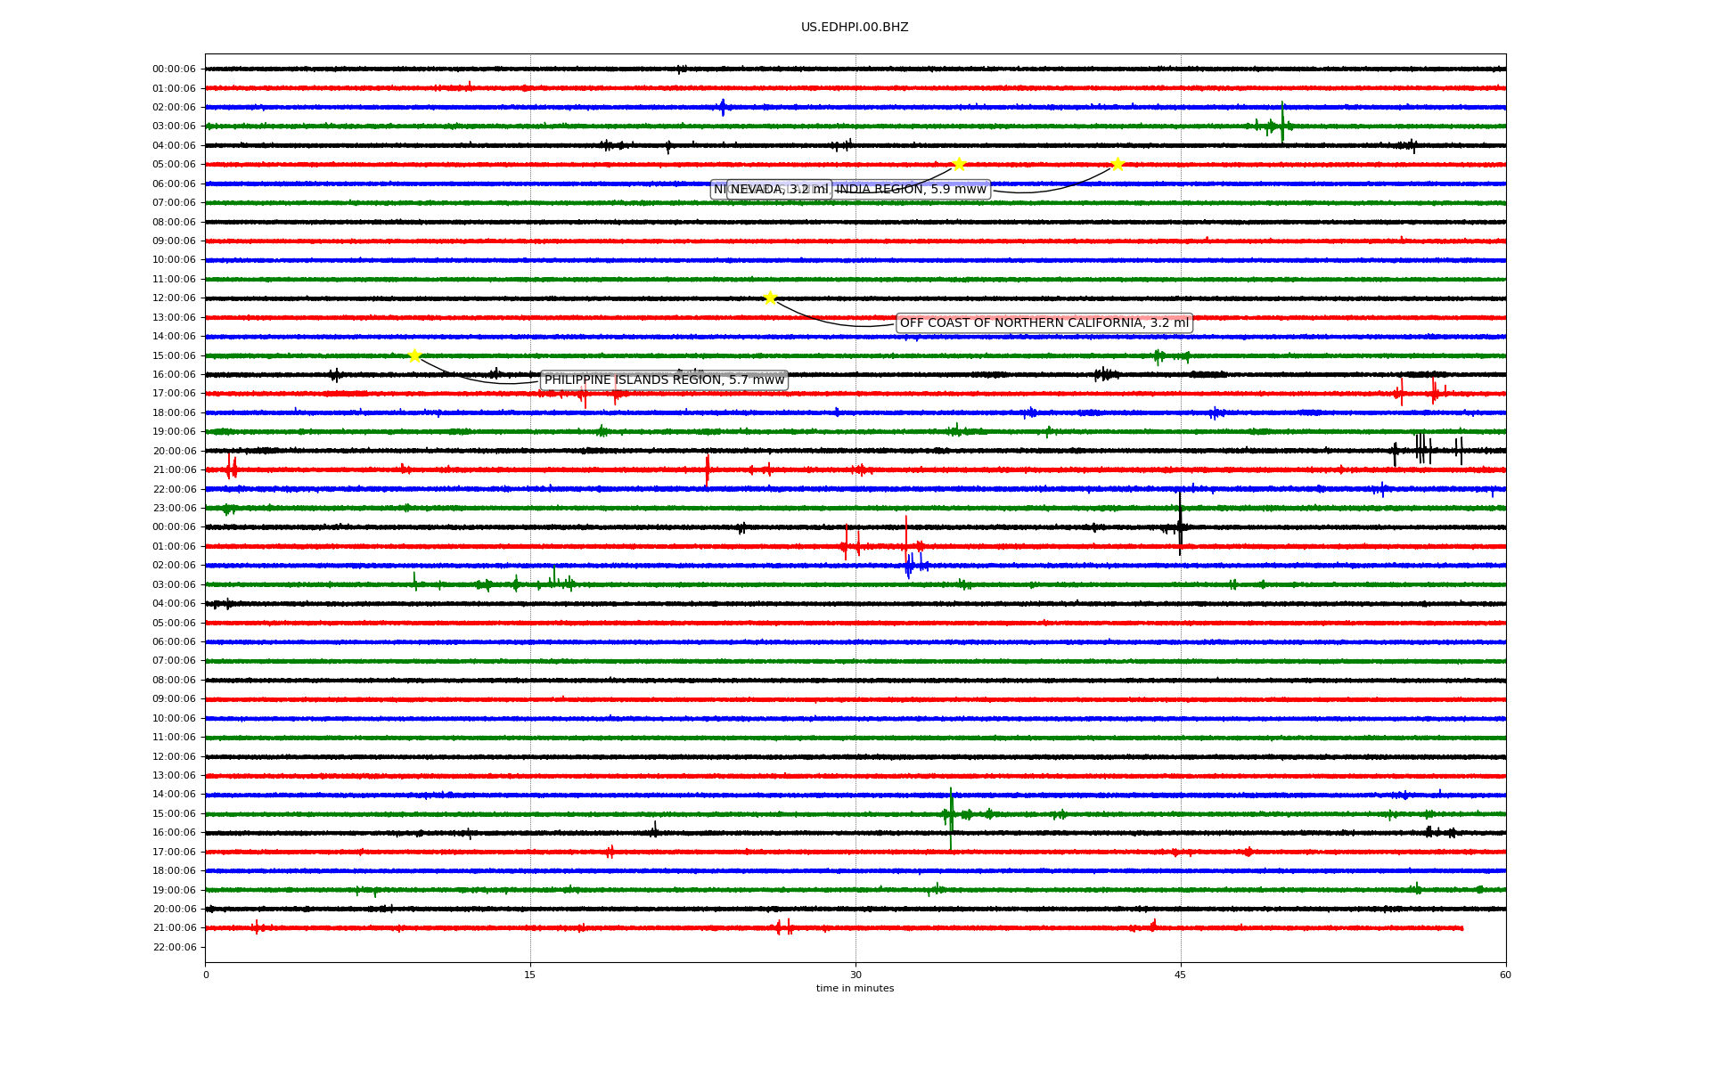The image size is (1711, 1069).
Task: Click OFF COAST OF NORTHERN CALIFORNIA label
Action: tap(1044, 322)
